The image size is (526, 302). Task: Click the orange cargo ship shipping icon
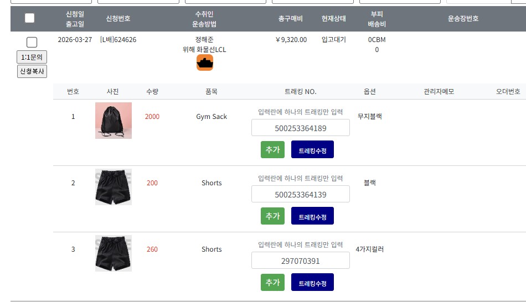[x=205, y=63]
